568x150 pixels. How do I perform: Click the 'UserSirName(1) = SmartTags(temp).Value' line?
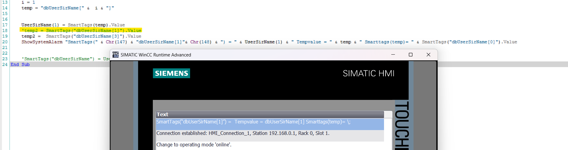coord(73,25)
